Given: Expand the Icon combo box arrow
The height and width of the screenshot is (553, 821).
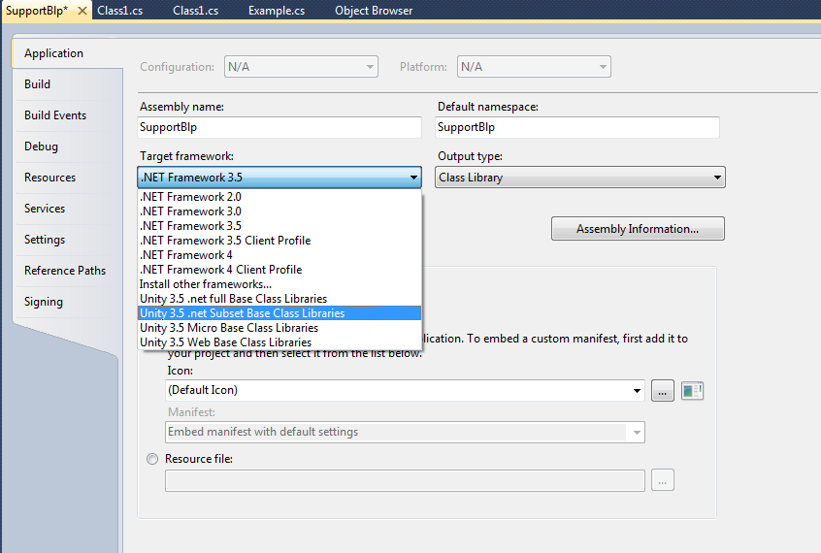Looking at the screenshot, I should click(637, 390).
